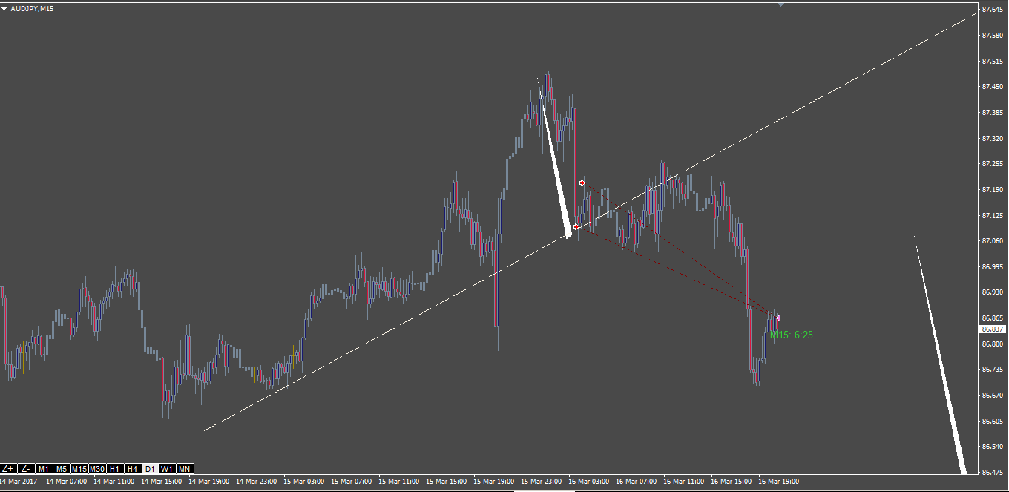
Task: Select the lower red trade marker near 87.06
Action: (x=576, y=226)
